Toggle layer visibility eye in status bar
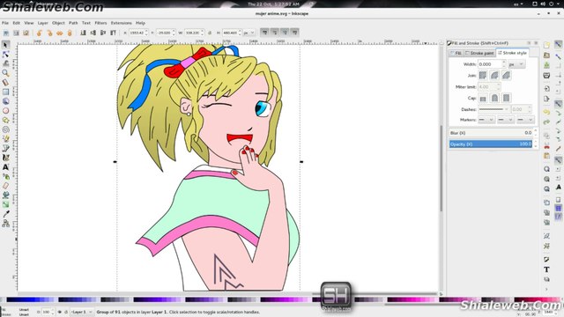The image size is (564, 317). (x=60, y=312)
